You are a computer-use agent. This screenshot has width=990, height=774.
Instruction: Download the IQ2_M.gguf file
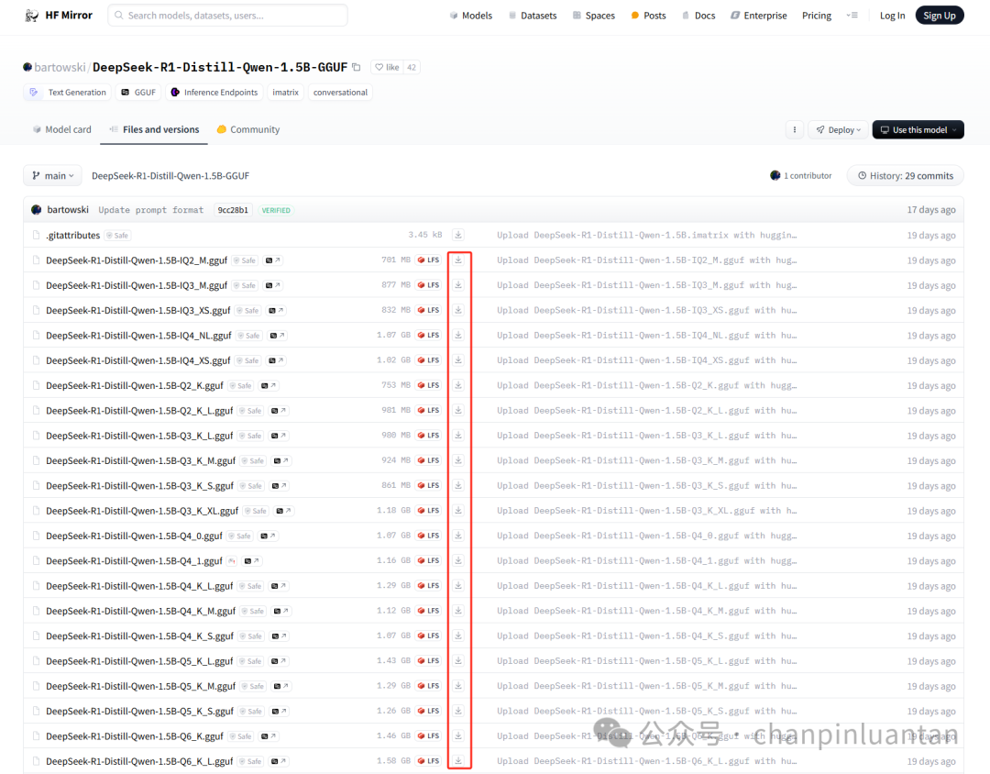458,260
